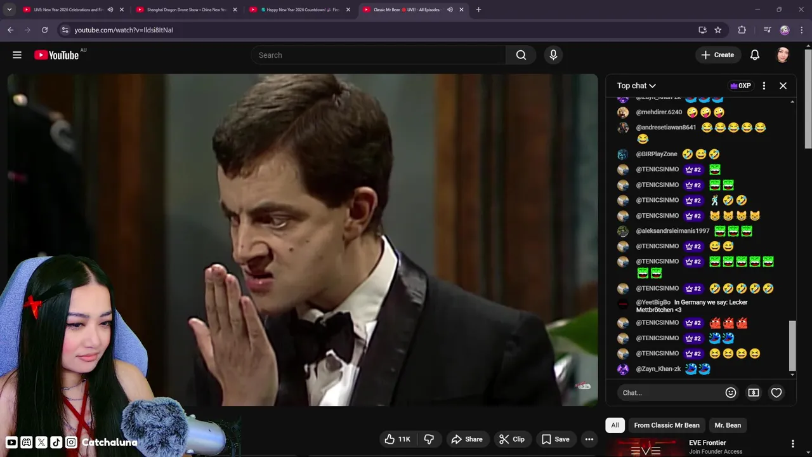Start voice search with the microphone
The image size is (812, 457).
553,55
